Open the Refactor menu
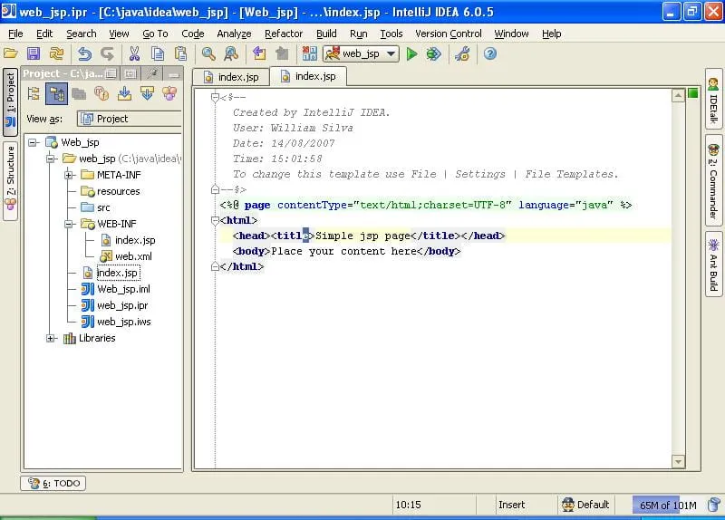The height and width of the screenshot is (520, 725). coord(283,34)
